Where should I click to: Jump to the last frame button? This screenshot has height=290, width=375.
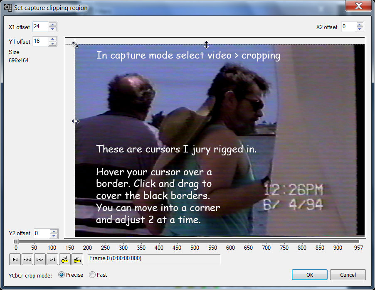tap(52, 259)
